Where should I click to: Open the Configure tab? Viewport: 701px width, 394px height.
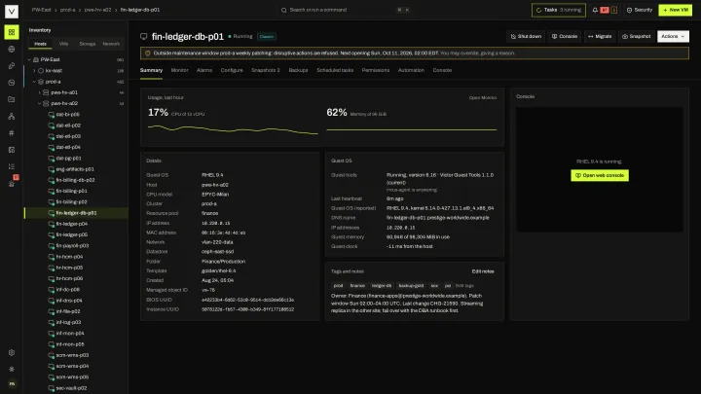pyautogui.click(x=232, y=70)
